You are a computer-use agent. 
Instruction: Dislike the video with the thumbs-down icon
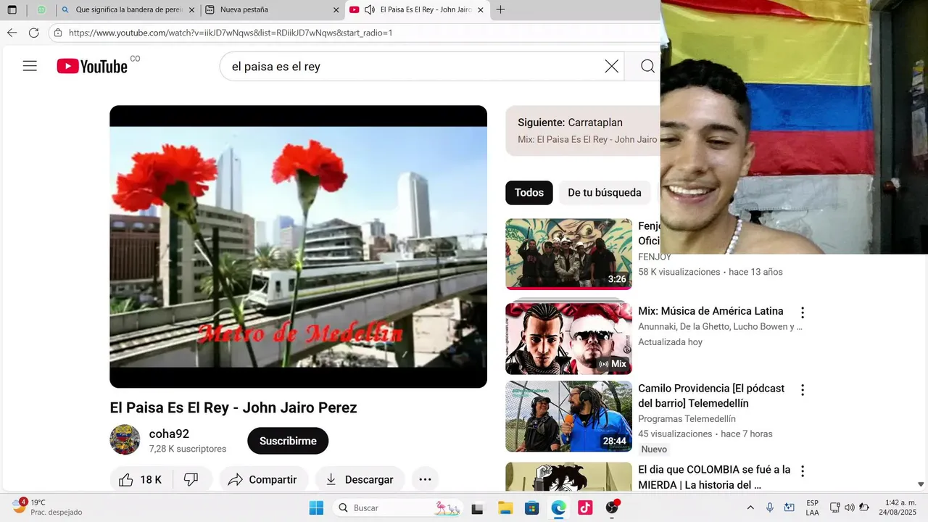coord(191,479)
